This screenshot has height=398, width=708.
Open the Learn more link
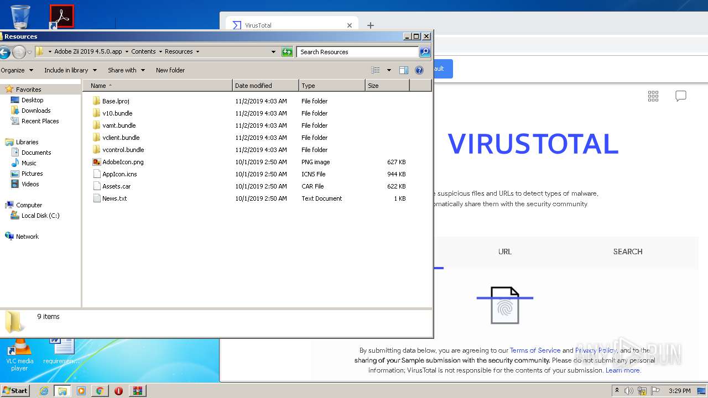(x=623, y=370)
